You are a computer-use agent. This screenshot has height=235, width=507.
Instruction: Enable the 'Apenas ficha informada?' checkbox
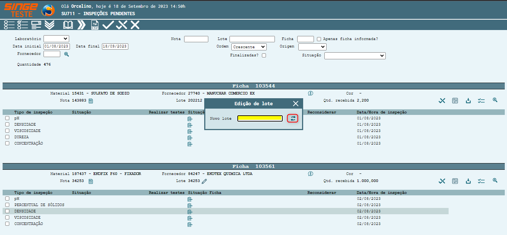[x=319, y=39]
